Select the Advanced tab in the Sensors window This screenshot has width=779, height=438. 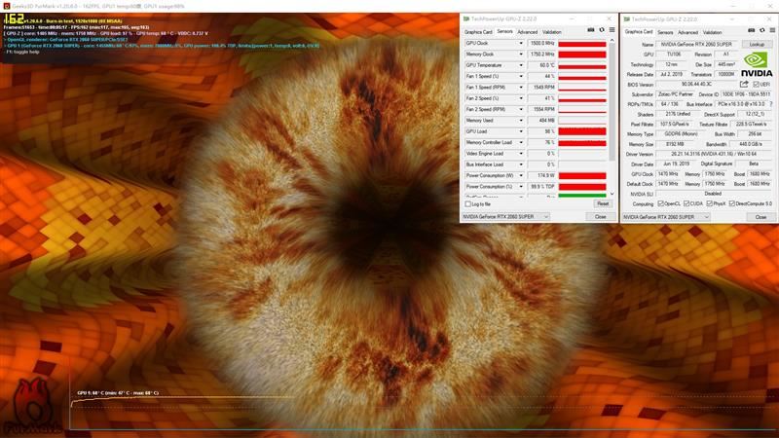click(527, 32)
